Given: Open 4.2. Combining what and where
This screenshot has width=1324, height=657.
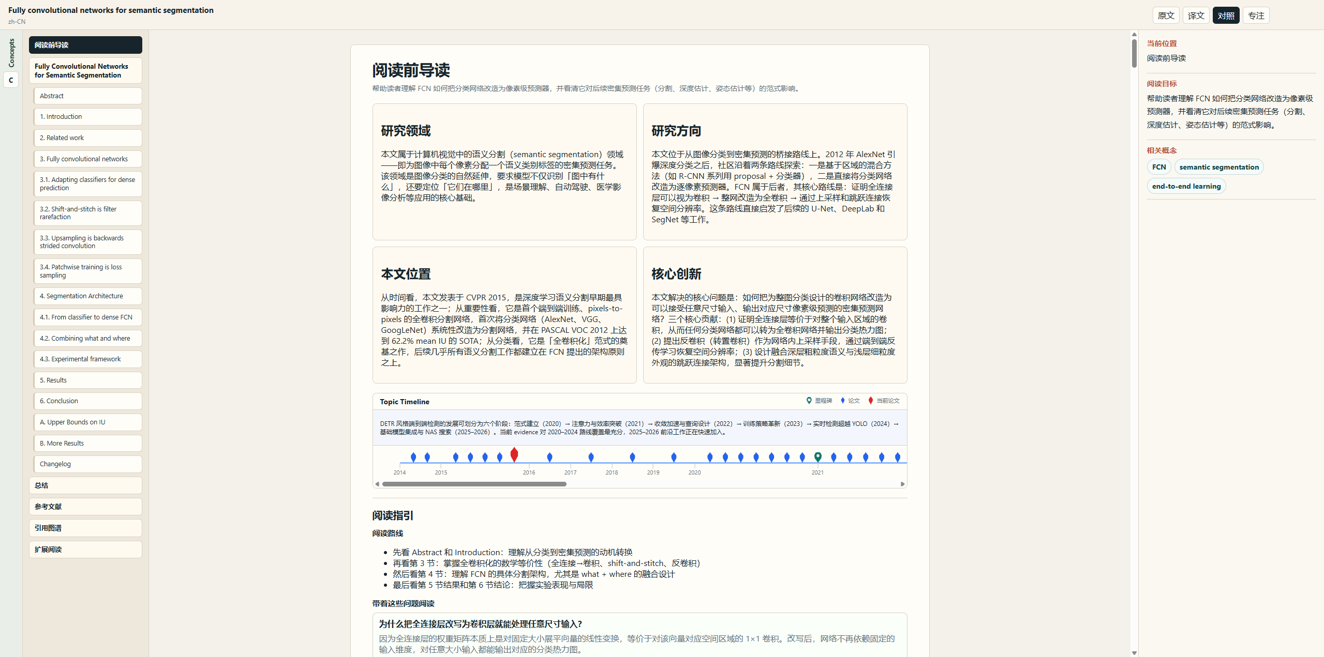Looking at the screenshot, I should coord(87,339).
